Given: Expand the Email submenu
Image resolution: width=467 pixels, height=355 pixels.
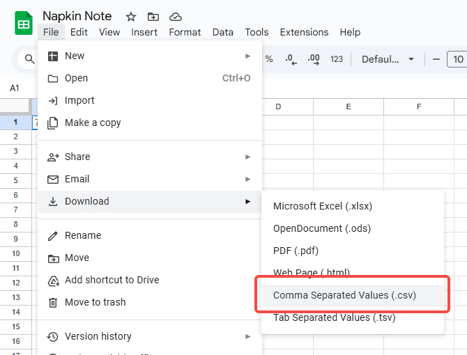Looking at the screenshot, I should point(150,179).
